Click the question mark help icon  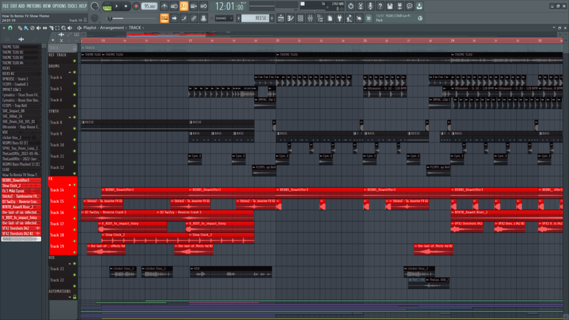pos(380,6)
